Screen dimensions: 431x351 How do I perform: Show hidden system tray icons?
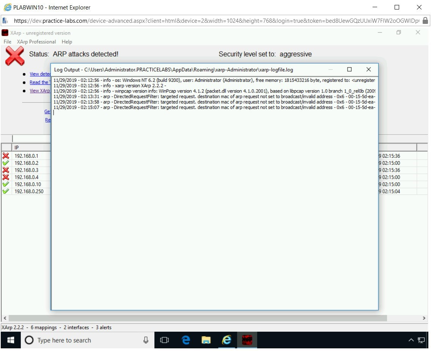411,340
